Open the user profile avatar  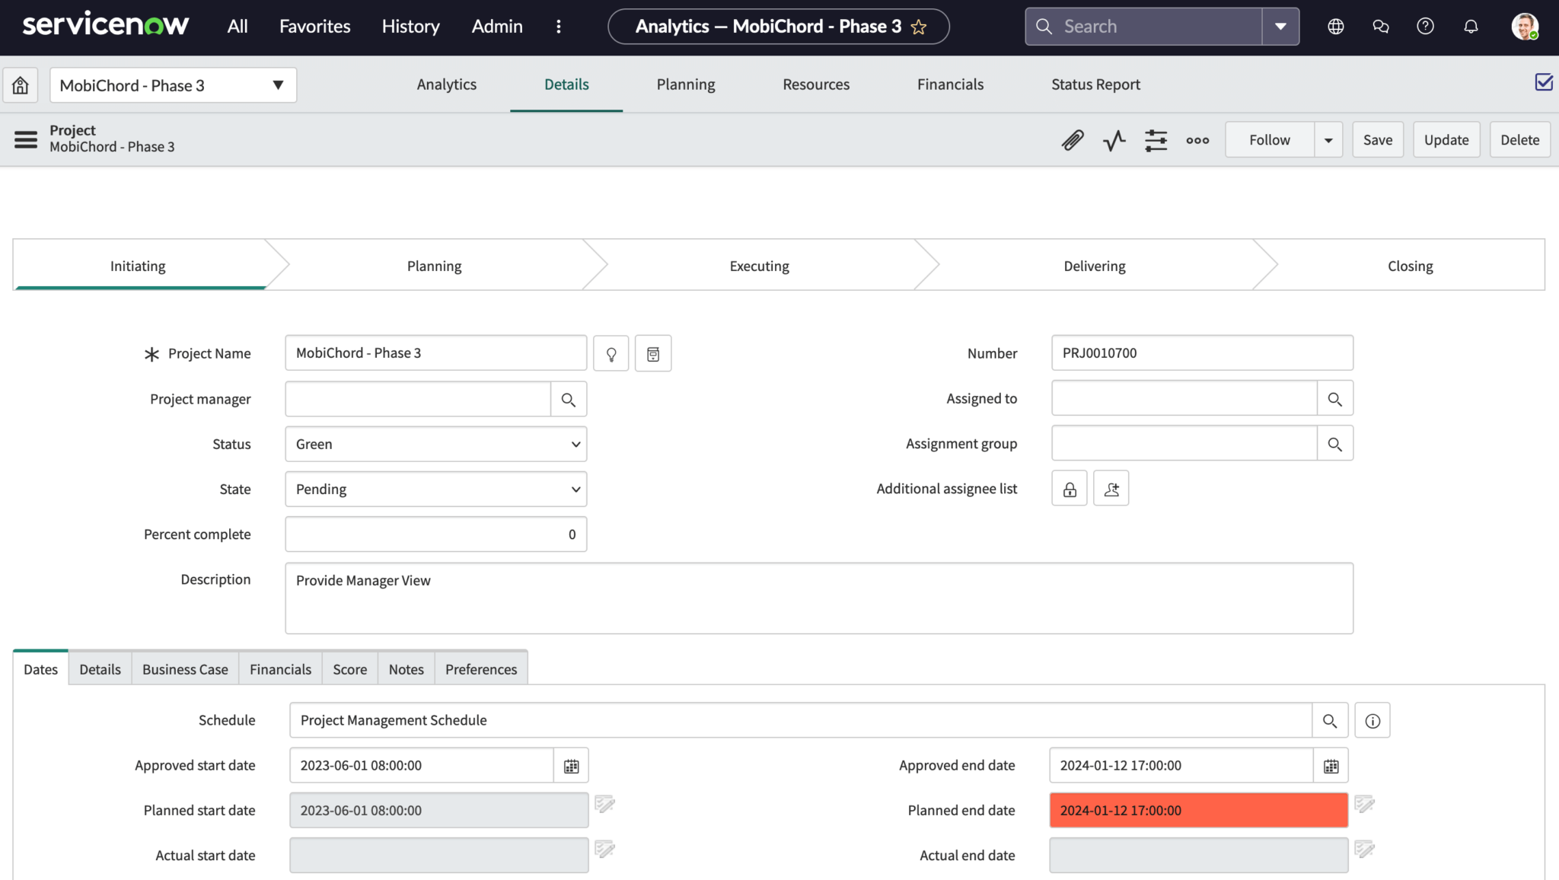click(1525, 27)
